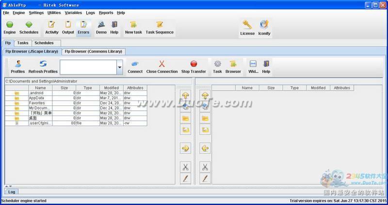Open Help in the FTP browser toolbar

tap(266, 67)
